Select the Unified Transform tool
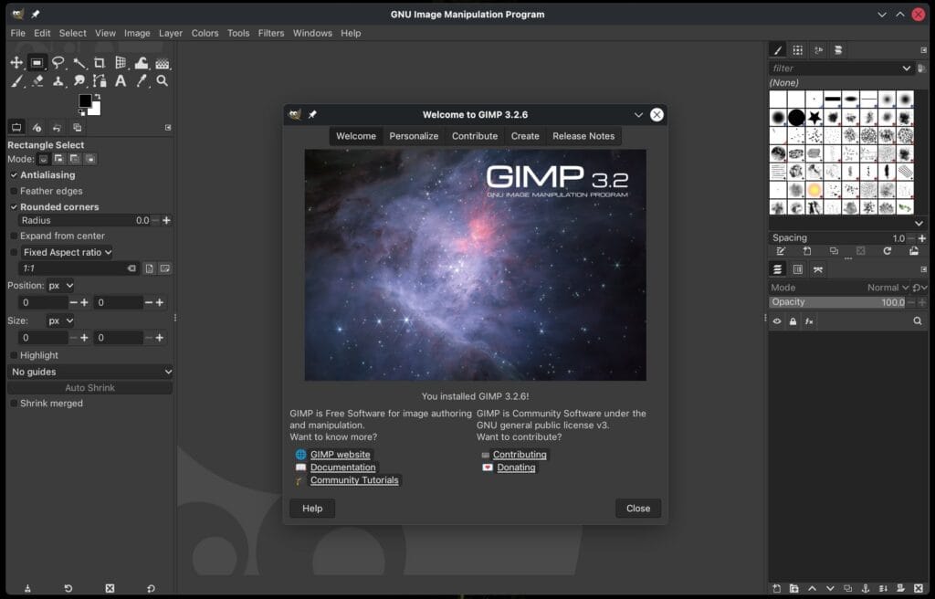Image resolution: width=935 pixels, height=599 pixels. pyautogui.click(x=121, y=63)
